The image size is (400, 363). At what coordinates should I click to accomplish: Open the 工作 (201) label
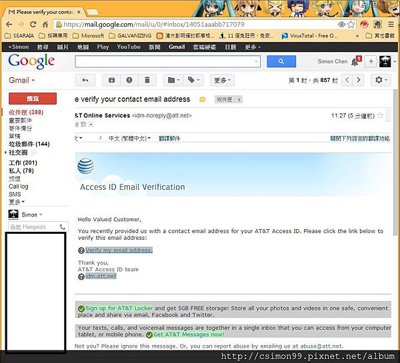[23, 163]
